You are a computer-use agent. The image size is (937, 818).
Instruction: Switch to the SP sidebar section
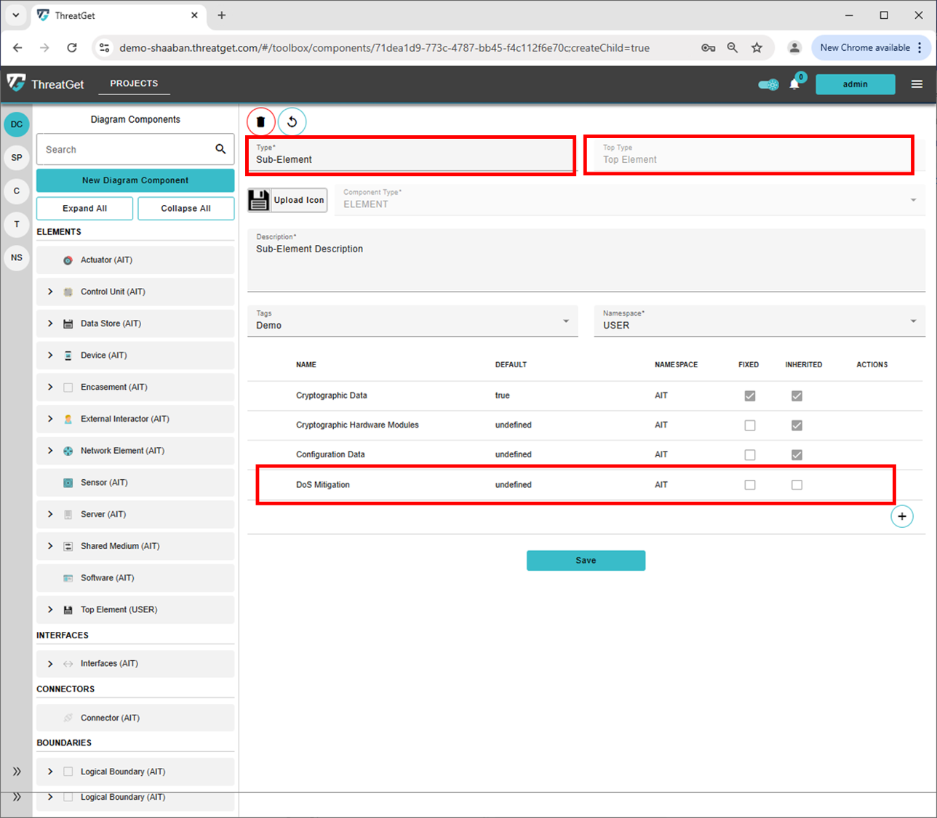[17, 158]
